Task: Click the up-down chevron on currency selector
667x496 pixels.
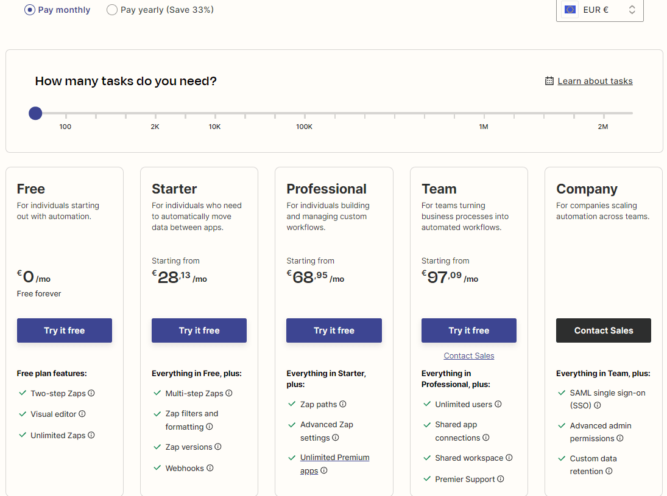Action: click(632, 10)
